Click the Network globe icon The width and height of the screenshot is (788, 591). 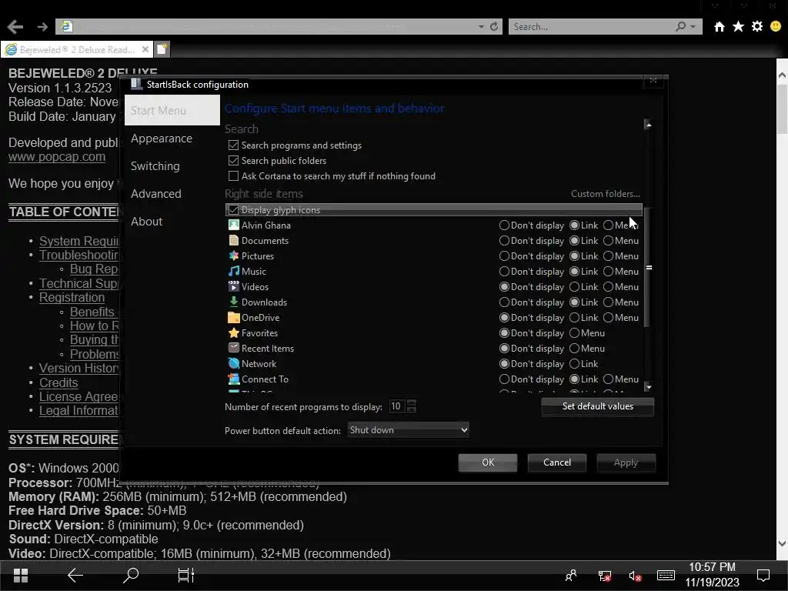(x=234, y=363)
